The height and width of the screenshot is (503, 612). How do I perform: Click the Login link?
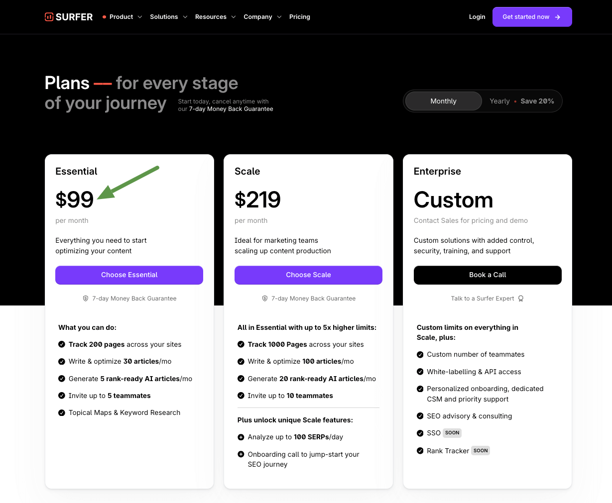[477, 17]
